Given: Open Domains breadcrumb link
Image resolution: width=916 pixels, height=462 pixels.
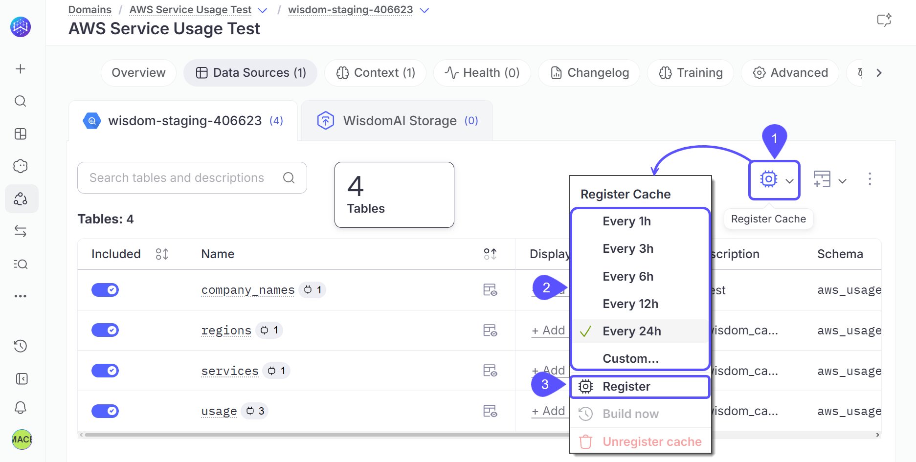Looking at the screenshot, I should tap(90, 10).
